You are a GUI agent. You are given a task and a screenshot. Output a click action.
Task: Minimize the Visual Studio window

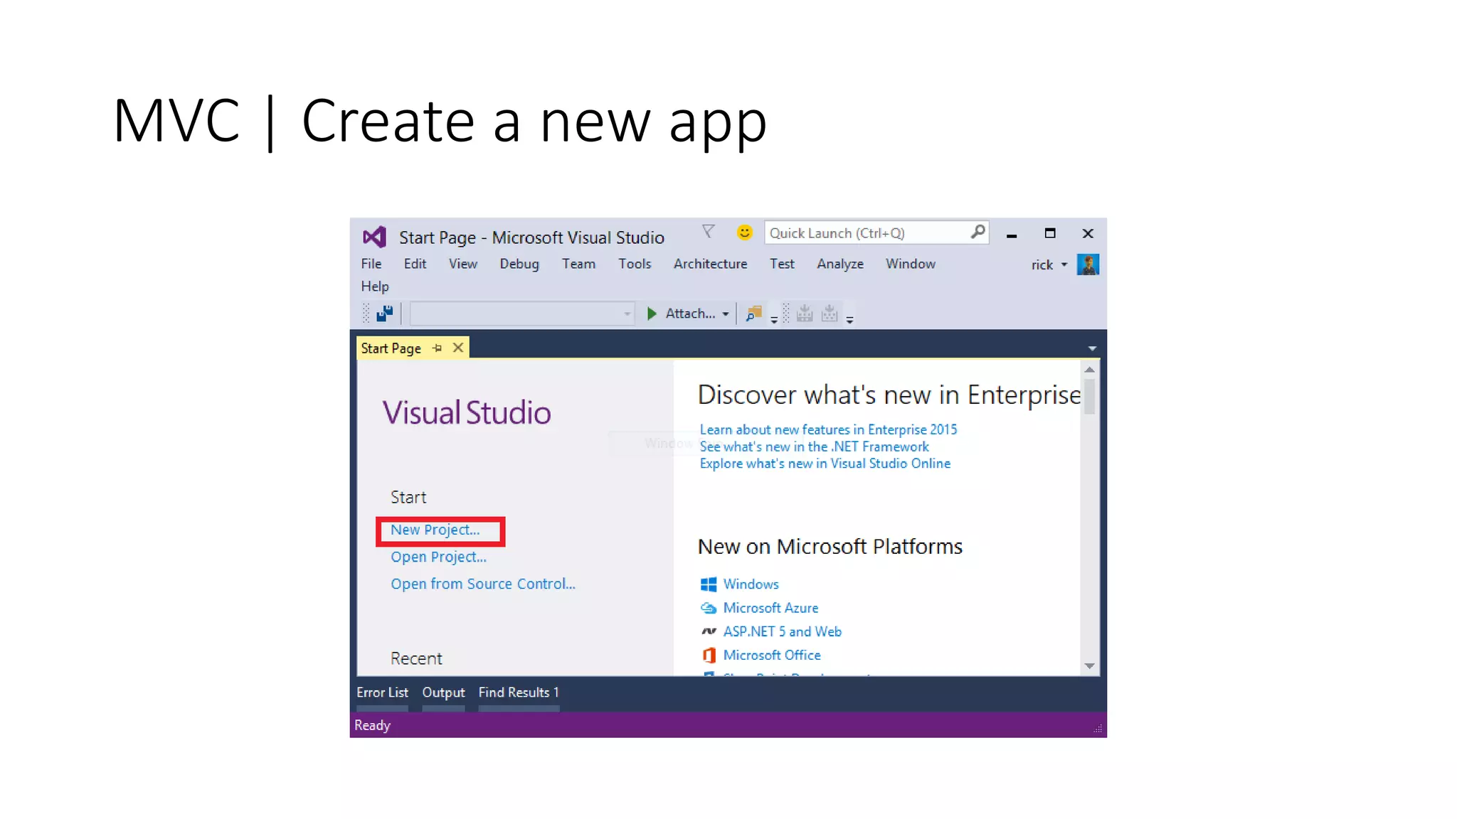click(1011, 235)
